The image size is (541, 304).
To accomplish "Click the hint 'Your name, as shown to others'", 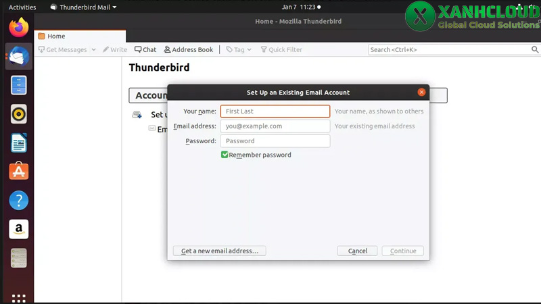I will click(x=379, y=111).
